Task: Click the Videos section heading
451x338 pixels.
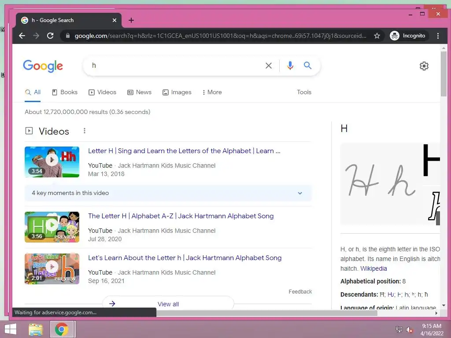Action: click(54, 131)
